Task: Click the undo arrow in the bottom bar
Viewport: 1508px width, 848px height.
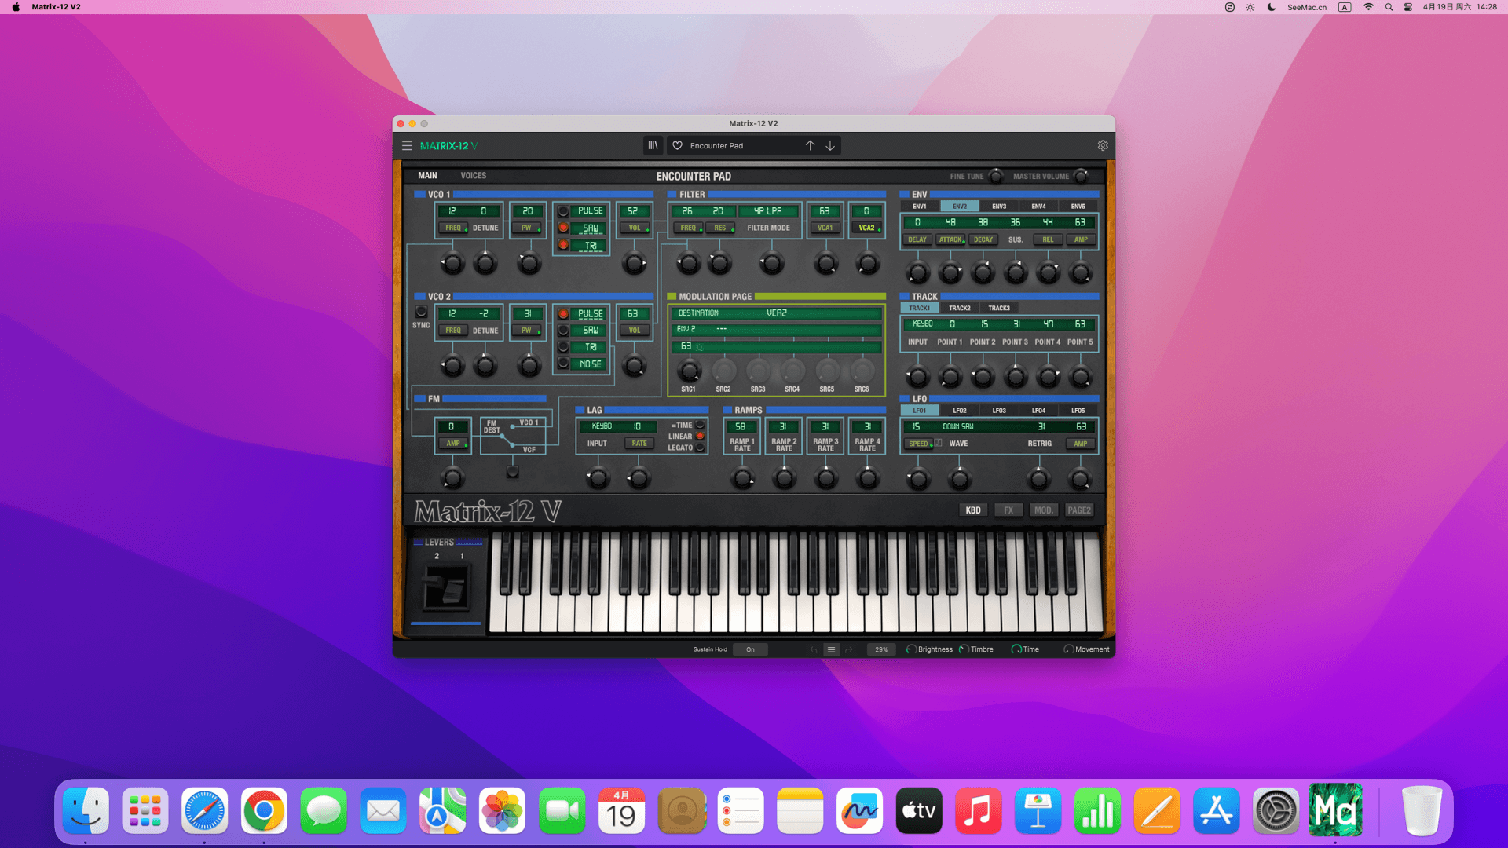Action: click(x=814, y=650)
